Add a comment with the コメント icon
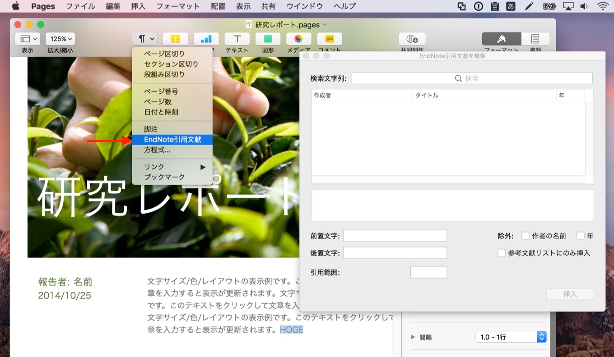The image size is (614, 357). click(329, 39)
